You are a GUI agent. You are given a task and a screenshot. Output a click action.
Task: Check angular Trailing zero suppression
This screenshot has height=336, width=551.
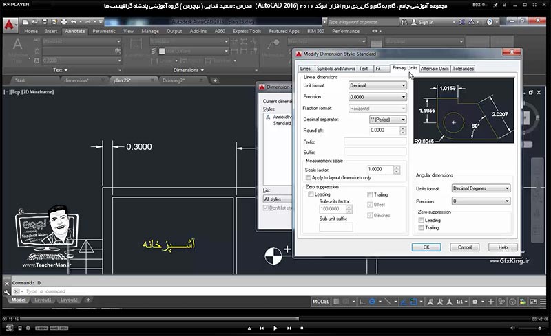[421, 228]
